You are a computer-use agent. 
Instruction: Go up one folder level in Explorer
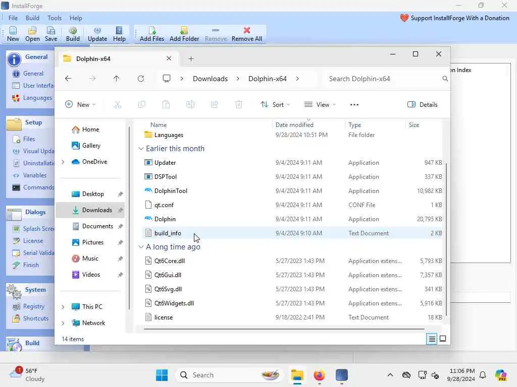coord(117,79)
